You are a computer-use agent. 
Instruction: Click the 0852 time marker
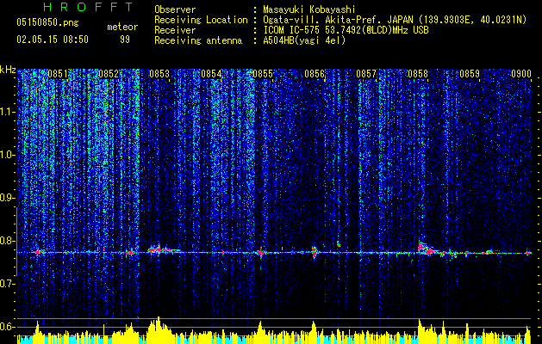pos(109,74)
